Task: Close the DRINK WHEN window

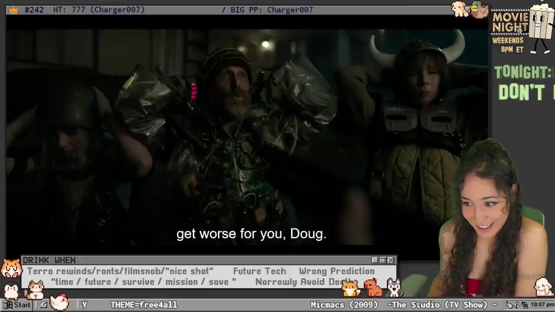Action: [391, 260]
